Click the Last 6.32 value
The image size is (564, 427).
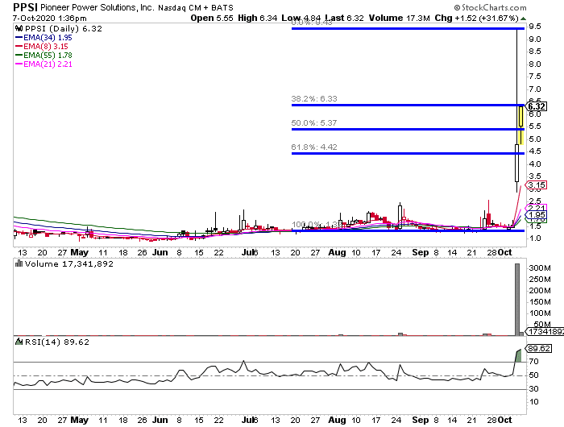344,18
